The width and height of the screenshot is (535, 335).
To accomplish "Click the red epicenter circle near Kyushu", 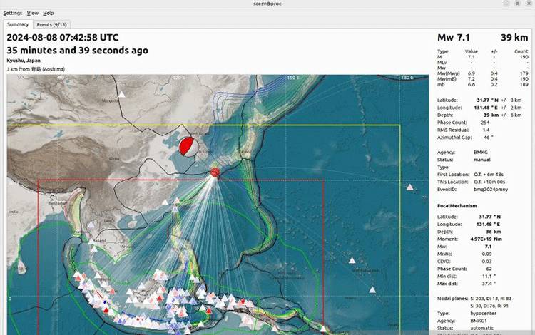I will [215, 172].
